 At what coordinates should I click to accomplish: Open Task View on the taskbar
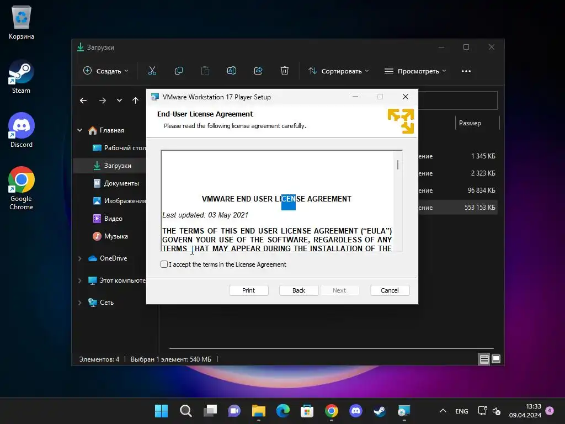click(210, 411)
